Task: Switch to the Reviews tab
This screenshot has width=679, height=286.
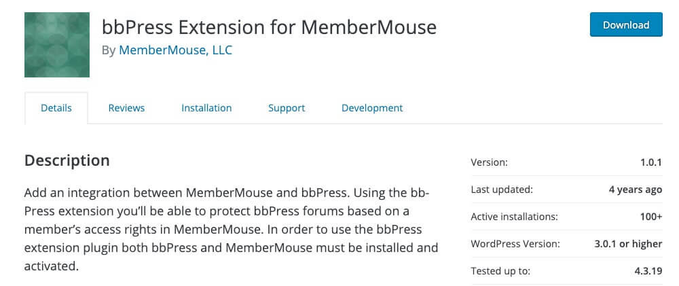Action: click(x=126, y=108)
